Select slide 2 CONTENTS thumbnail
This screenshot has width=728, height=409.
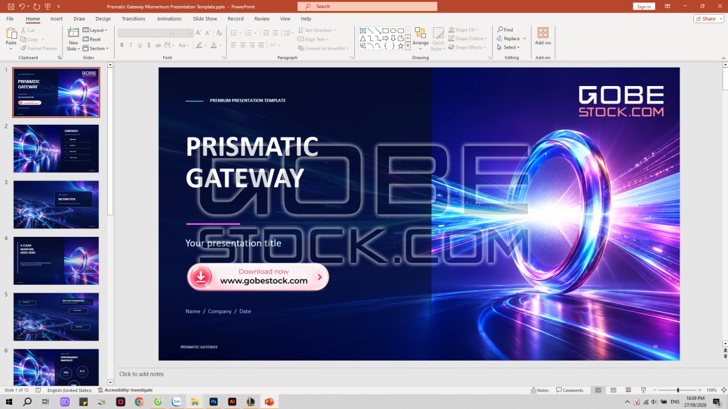point(56,148)
